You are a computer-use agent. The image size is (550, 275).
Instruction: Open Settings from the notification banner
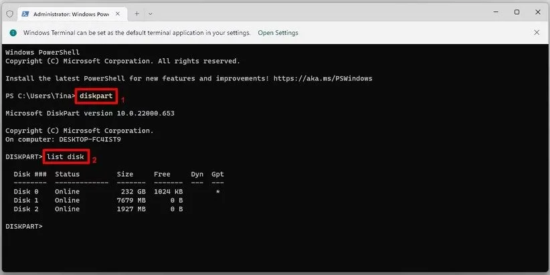click(278, 33)
